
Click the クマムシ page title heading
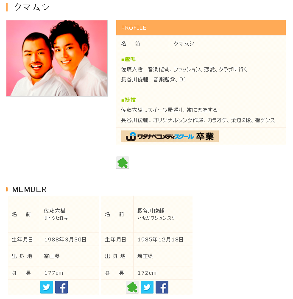coord(32,7)
